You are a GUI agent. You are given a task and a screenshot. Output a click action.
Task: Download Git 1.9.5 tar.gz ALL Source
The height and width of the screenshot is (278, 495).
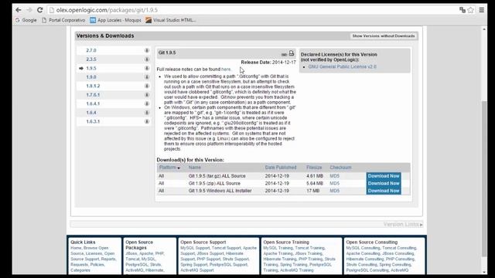pyautogui.click(x=384, y=176)
